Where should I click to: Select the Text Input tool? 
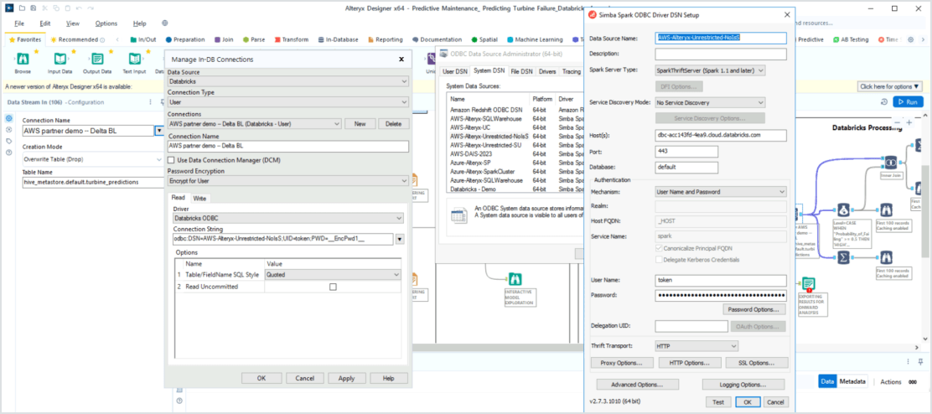pos(134,59)
